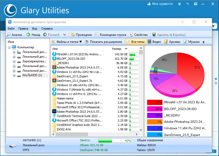Open the Вид menu
Screen dimensions: 219x156
tap(35, 29)
